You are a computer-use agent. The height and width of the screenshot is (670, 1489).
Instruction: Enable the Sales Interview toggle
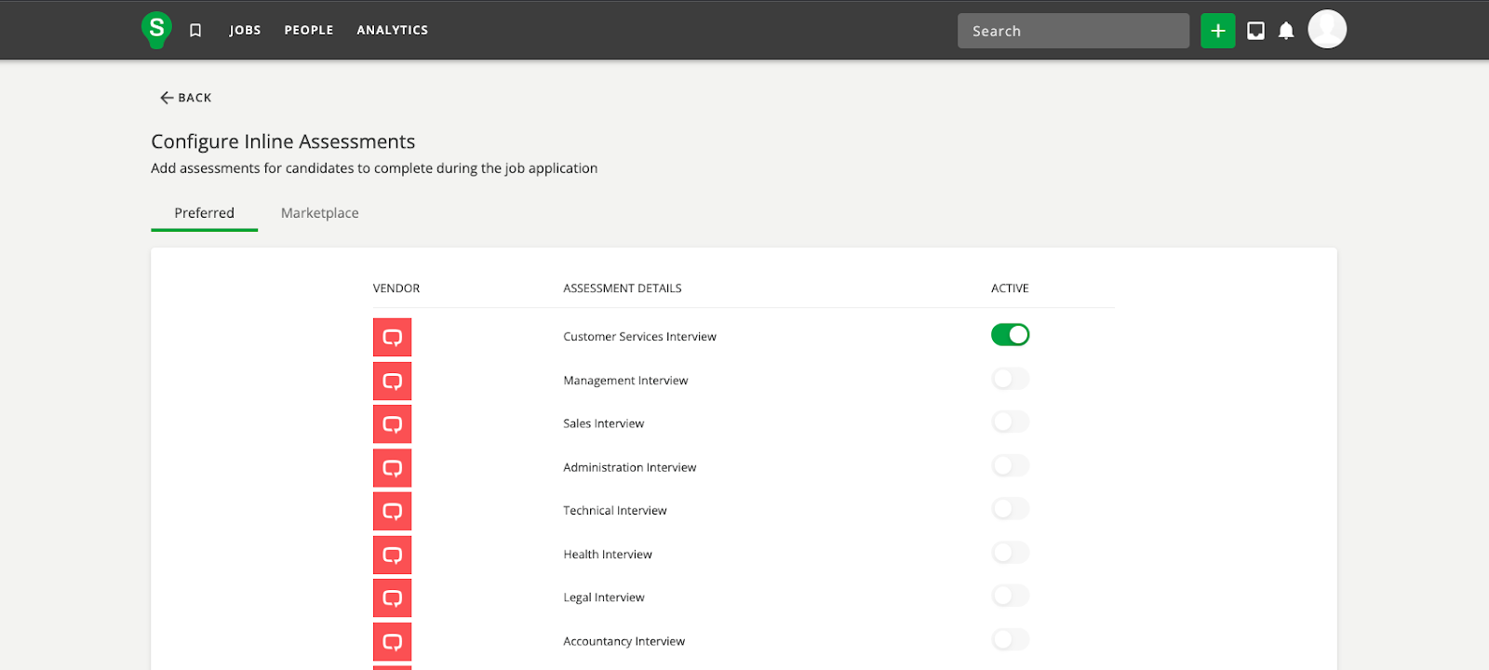1010,422
